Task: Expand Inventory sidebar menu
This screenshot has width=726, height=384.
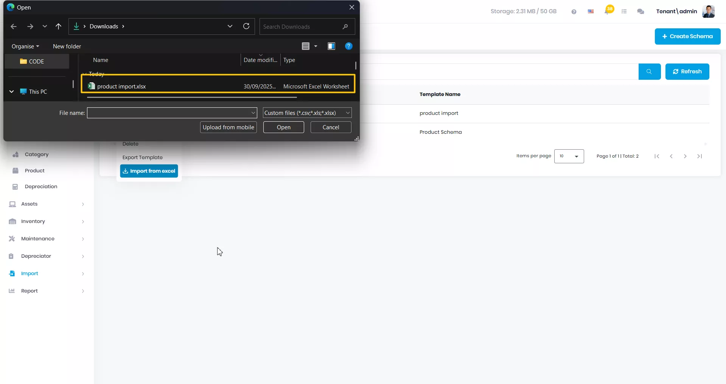Action: click(x=47, y=221)
